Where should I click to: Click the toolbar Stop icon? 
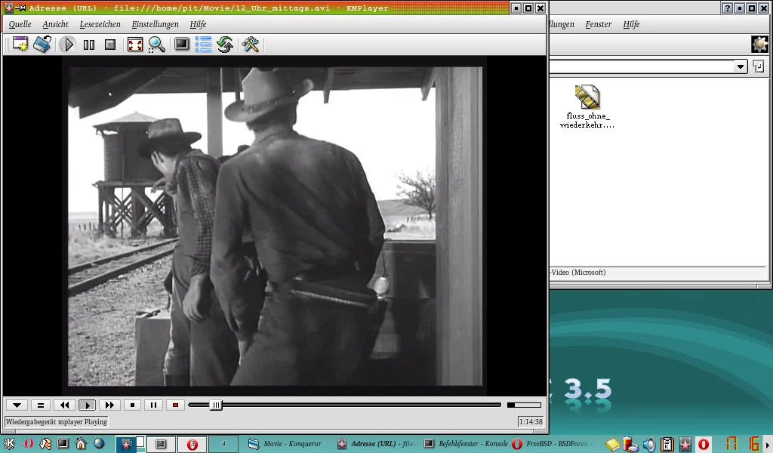(x=110, y=45)
